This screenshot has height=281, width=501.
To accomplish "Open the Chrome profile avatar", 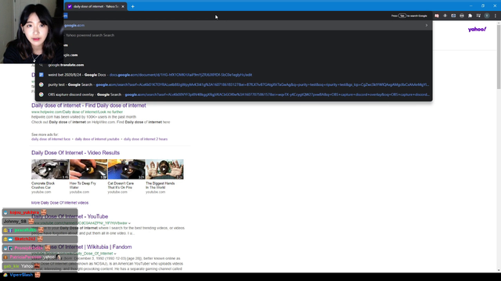I will pyautogui.click(x=487, y=16).
